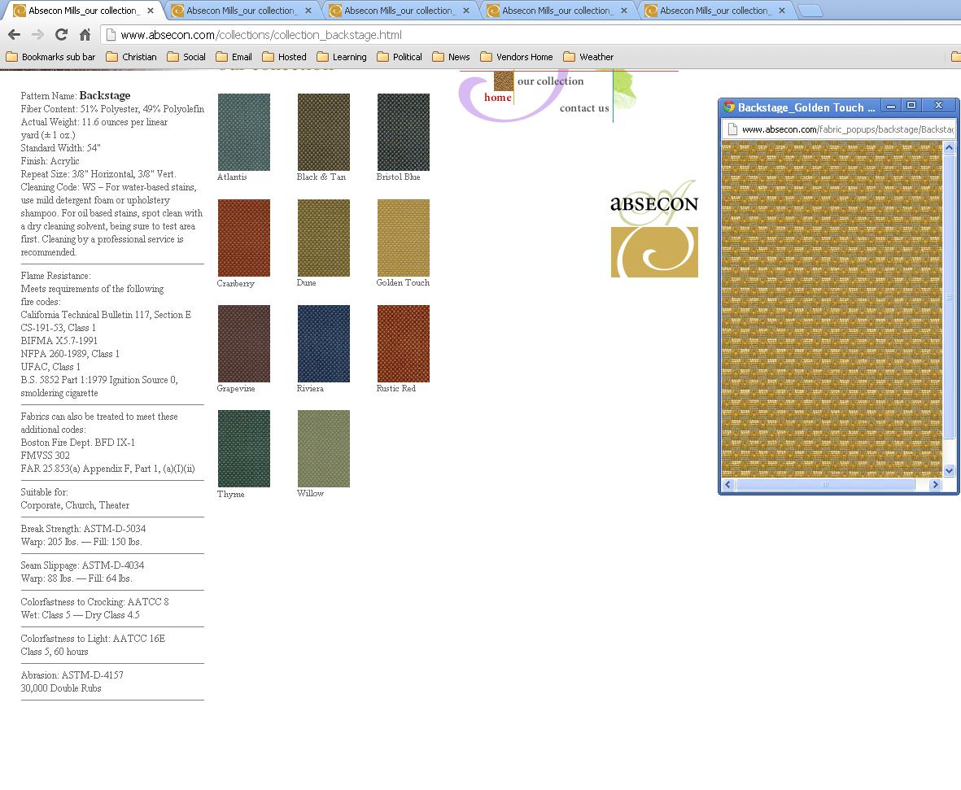Click the contact us navigation link

click(584, 108)
